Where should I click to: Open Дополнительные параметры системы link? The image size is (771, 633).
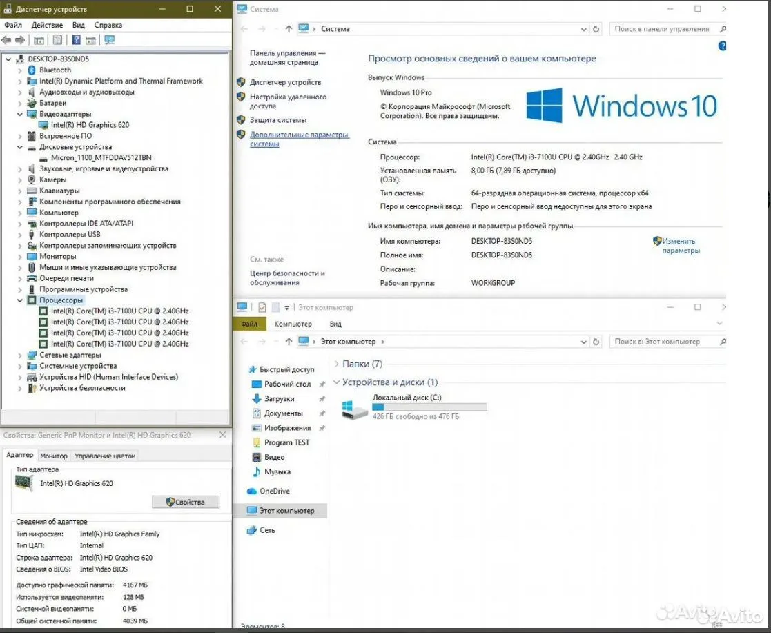pos(300,139)
